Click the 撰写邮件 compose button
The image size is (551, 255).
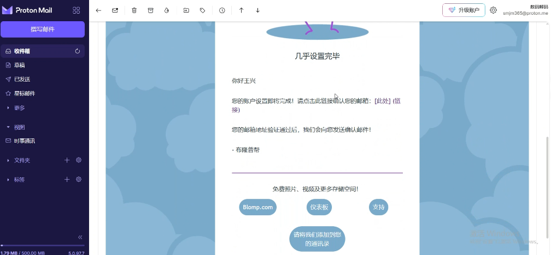tap(43, 29)
